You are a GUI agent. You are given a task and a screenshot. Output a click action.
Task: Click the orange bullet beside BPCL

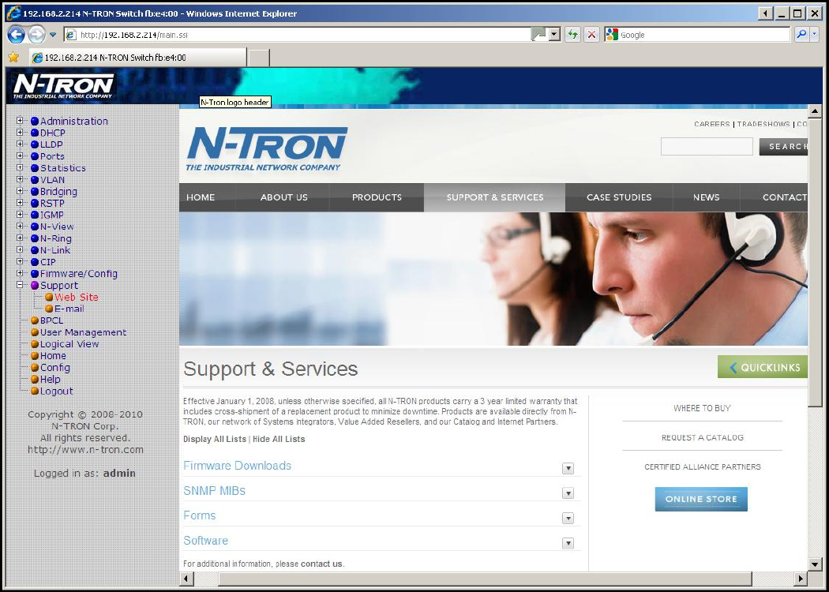(x=35, y=320)
